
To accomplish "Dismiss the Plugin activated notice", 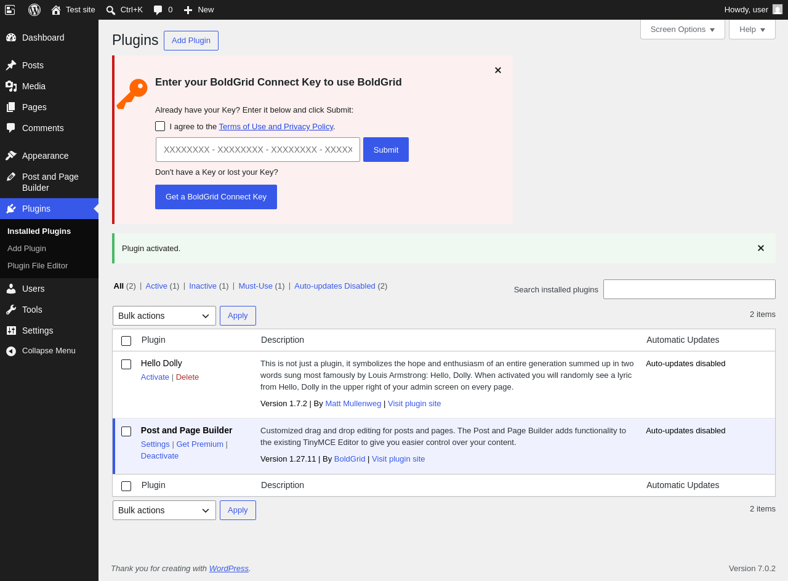I will pyautogui.click(x=761, y=248).
